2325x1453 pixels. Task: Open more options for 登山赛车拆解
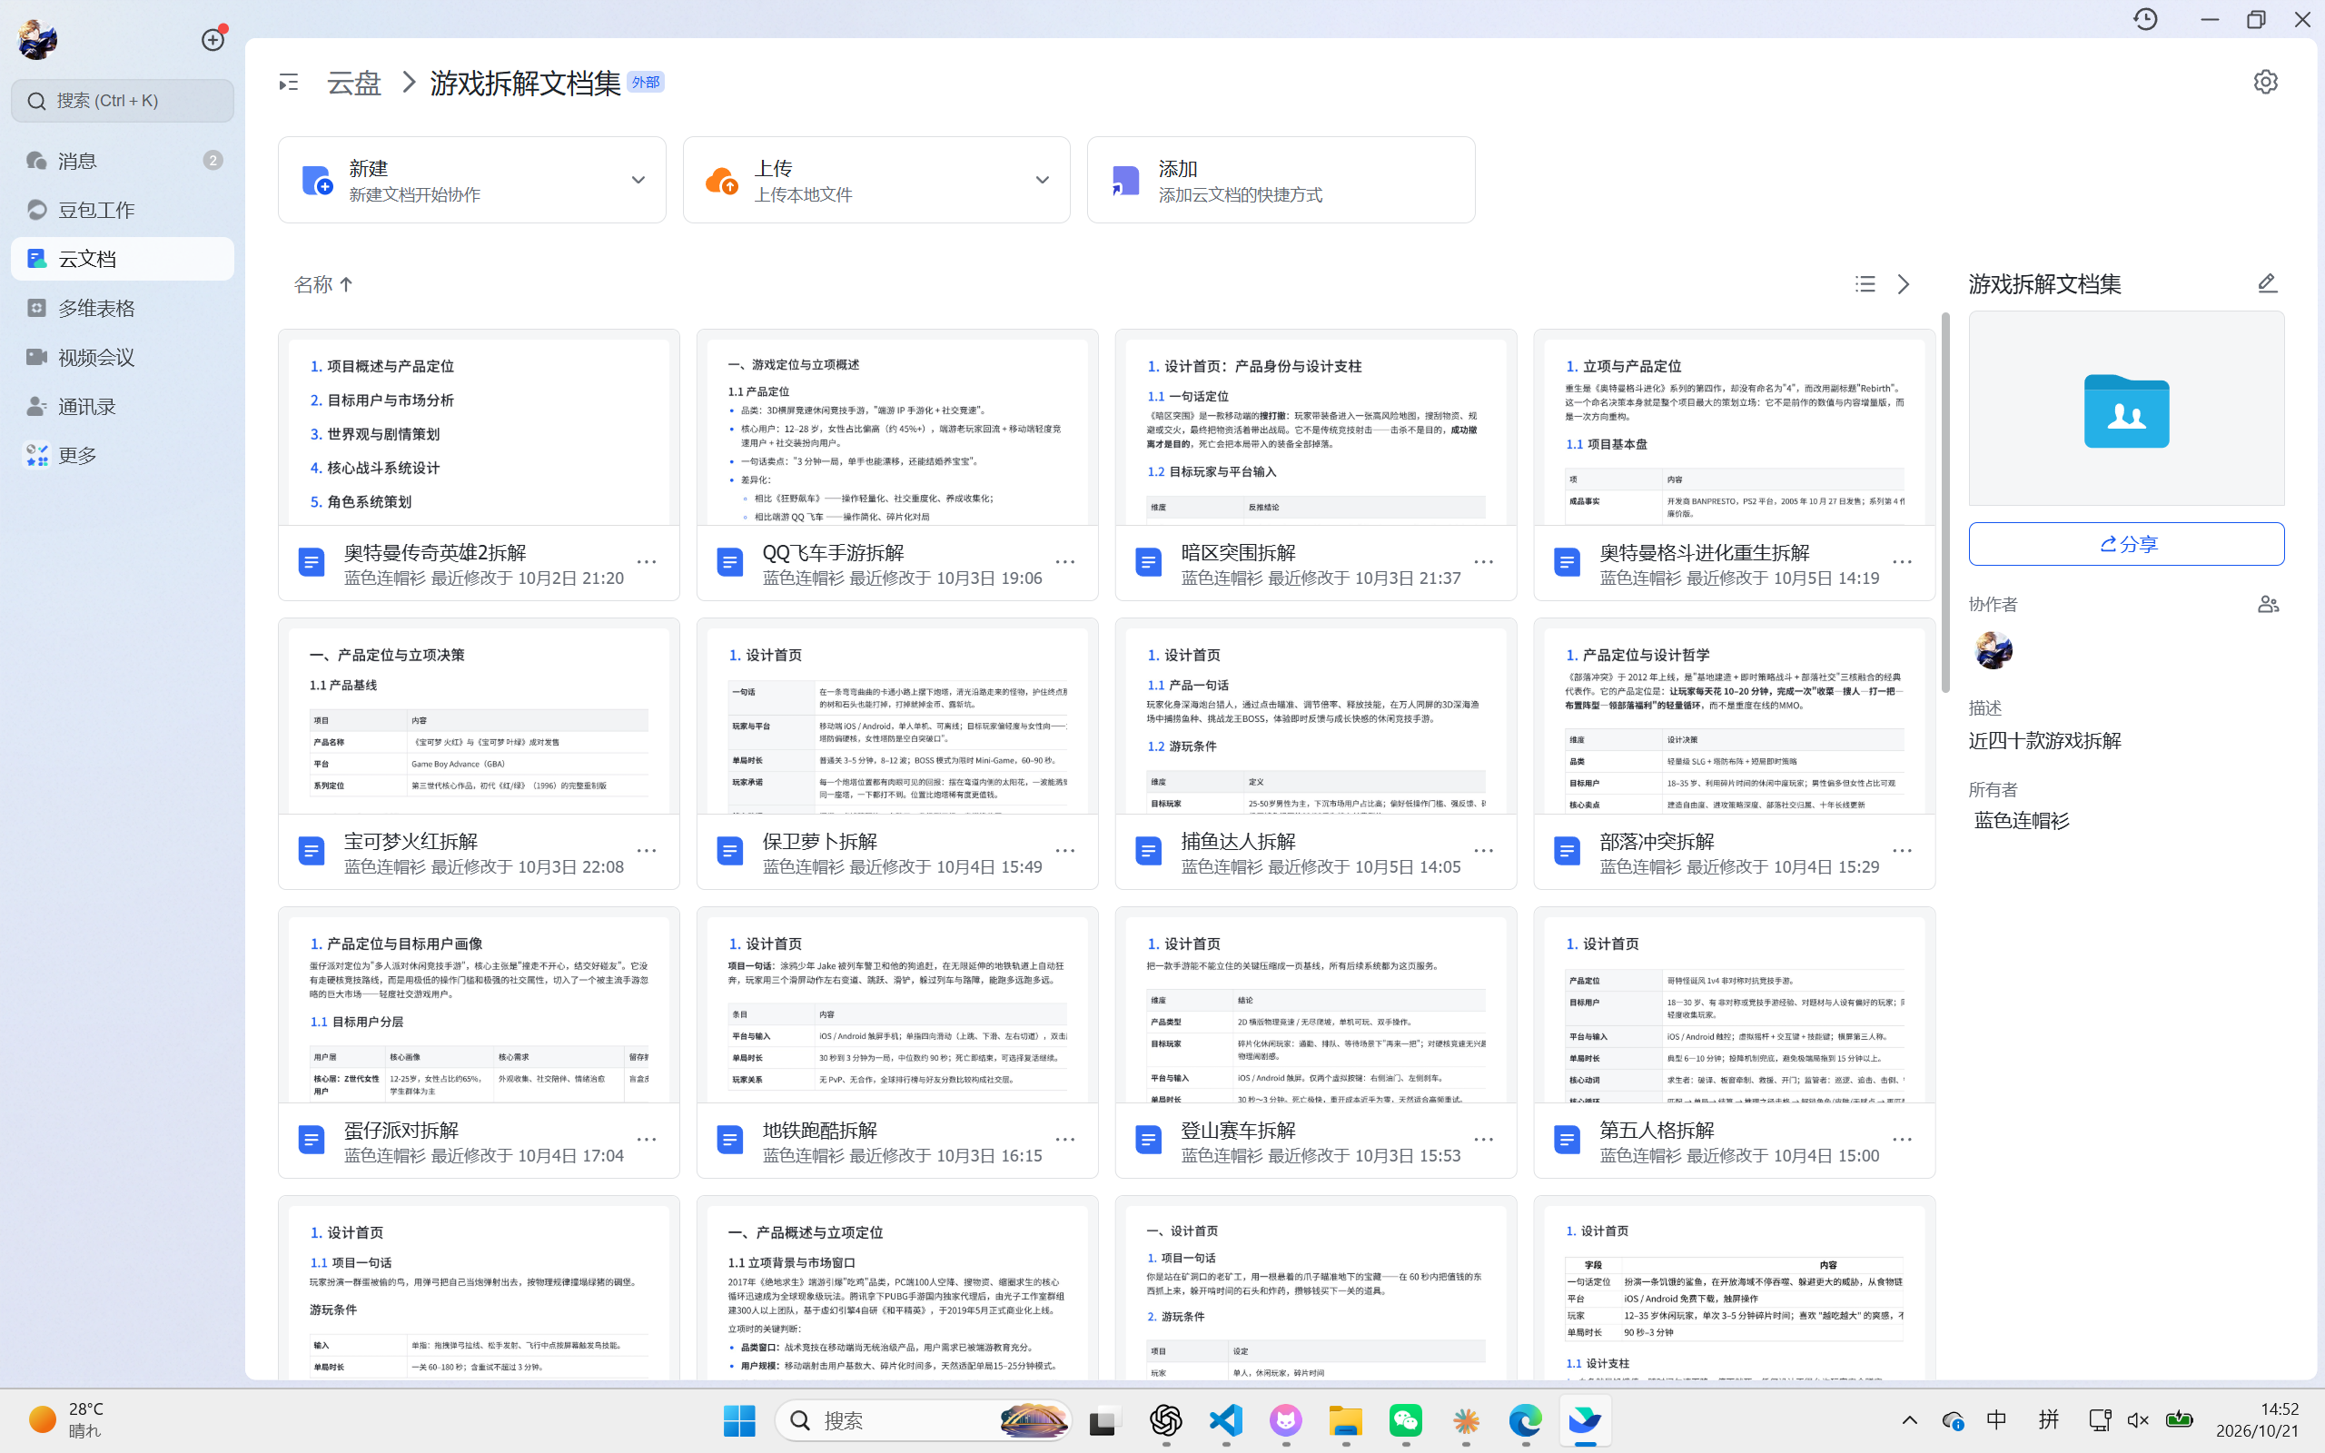tap(1483, 1140)
